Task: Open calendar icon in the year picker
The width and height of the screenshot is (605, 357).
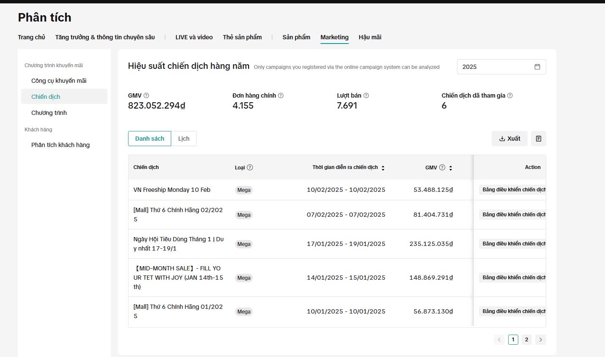Action: [x=537, y=67]
